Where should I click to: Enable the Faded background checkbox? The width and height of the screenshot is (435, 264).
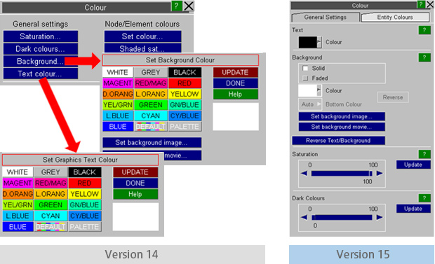tap(305, 78)
